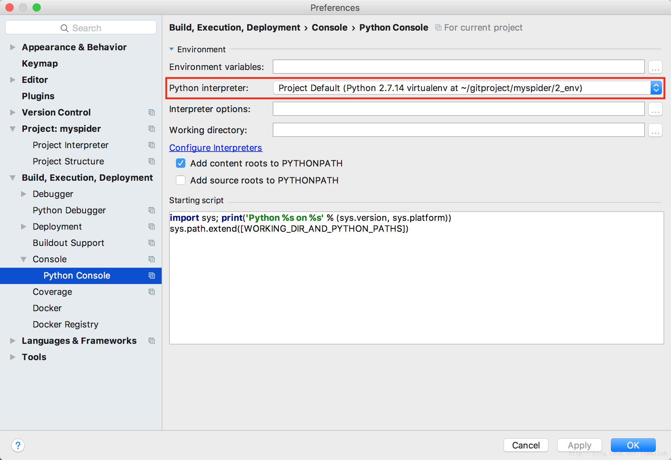
Task: Click the For current project icon in header
Action: (x=438, y=28)
